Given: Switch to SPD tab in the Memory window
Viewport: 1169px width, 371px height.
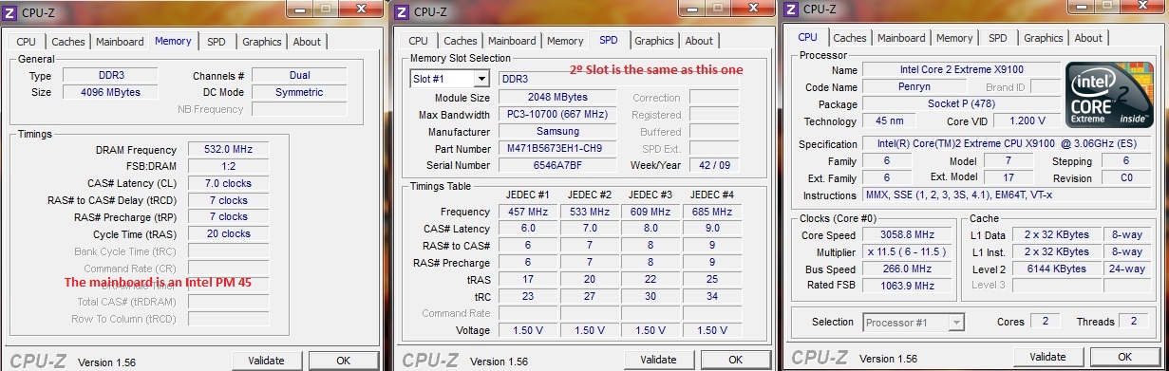Looking at the screenshot, I should 217,42.
